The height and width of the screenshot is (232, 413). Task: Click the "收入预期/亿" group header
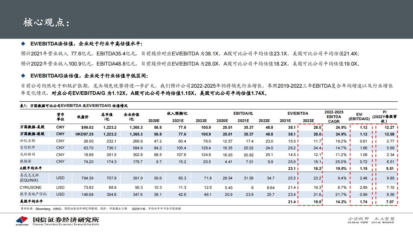177,113
